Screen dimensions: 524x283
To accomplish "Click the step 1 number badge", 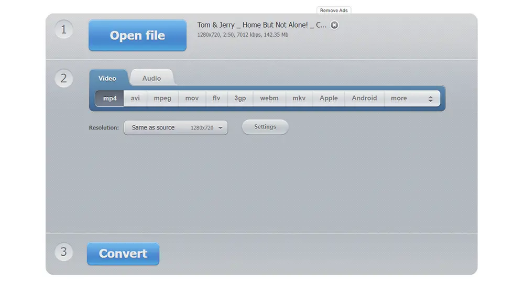I will point(64,29).
